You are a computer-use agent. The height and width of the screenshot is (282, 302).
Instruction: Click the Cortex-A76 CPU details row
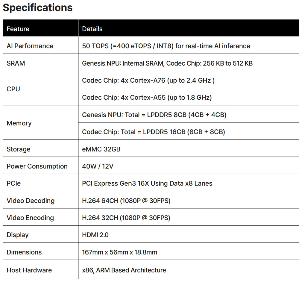point(148,80)
